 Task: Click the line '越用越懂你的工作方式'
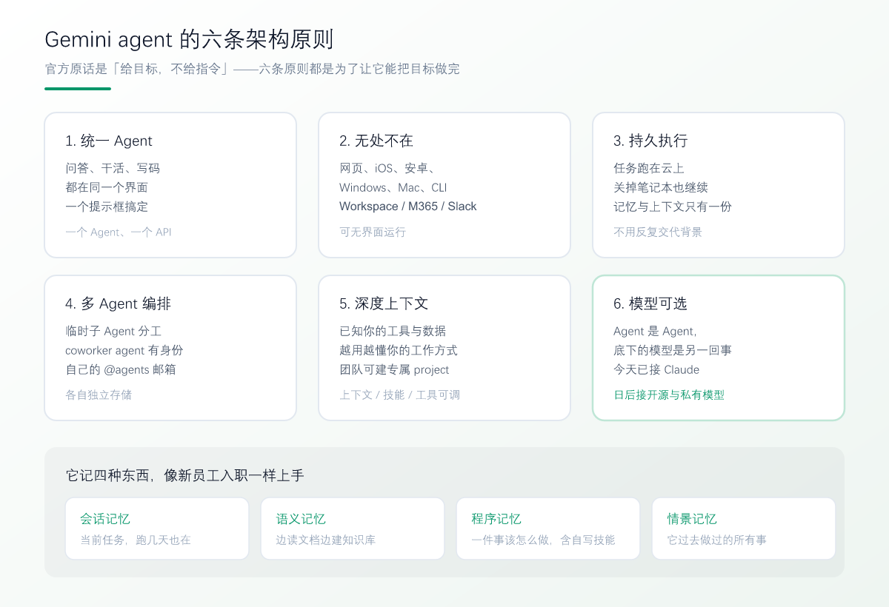pyautogui.click(x=399, y=350)
